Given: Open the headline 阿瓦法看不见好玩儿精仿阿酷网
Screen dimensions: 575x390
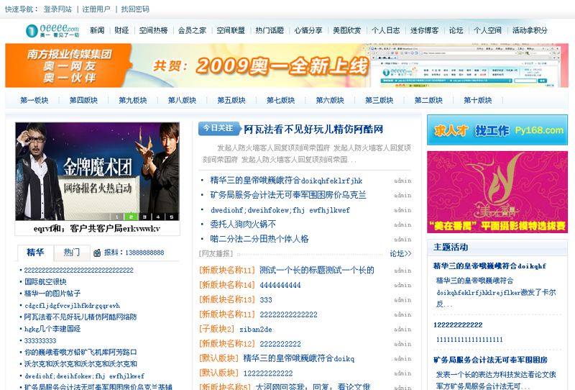Looking at the screenshot, I should point(313,130).
